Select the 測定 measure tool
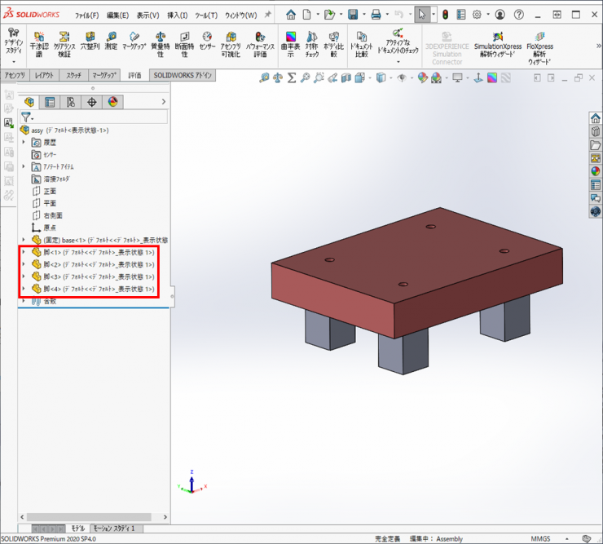 click(x=111, y=41)
